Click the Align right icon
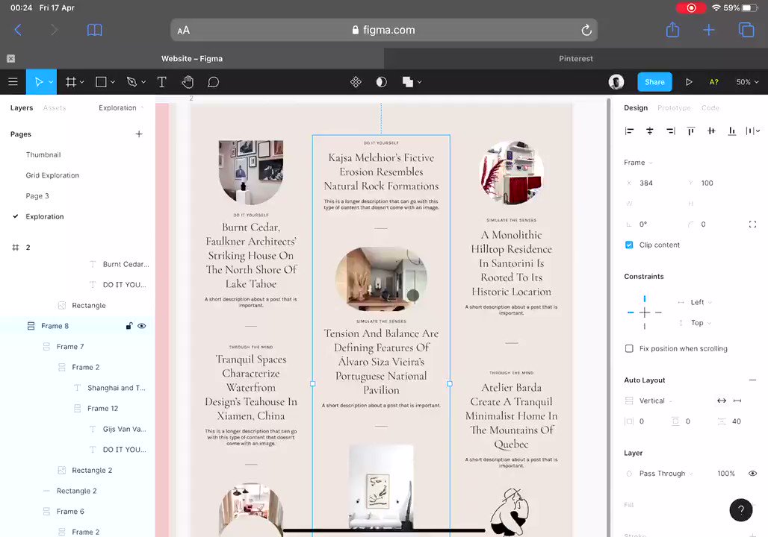768x537 pixels. pos(671,131)
